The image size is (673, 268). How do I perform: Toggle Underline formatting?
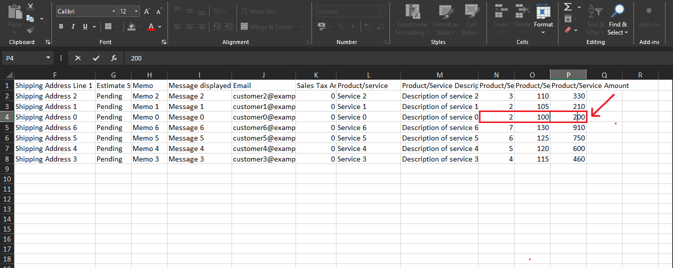pyautogui.click(x=85, y=26)
